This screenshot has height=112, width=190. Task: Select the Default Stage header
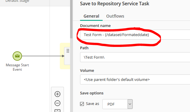click(17, 1)
